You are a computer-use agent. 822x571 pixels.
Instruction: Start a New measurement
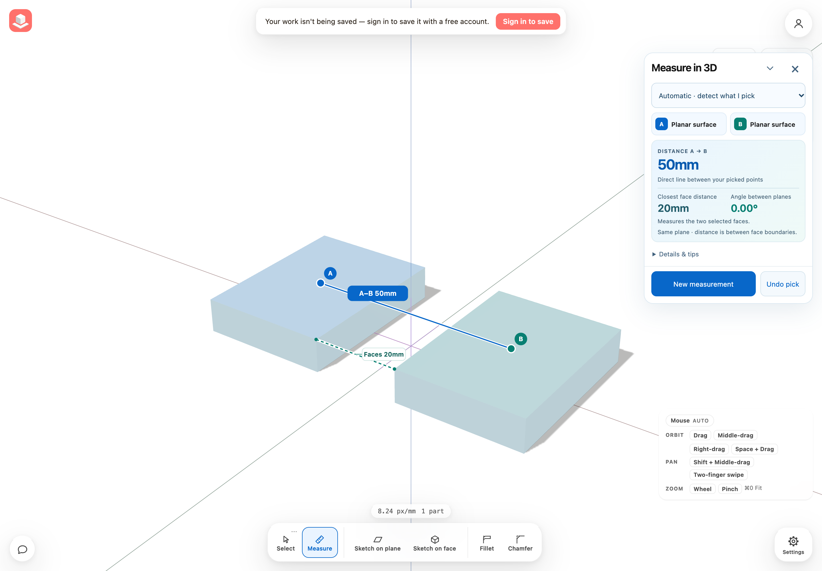coord(703,284)
